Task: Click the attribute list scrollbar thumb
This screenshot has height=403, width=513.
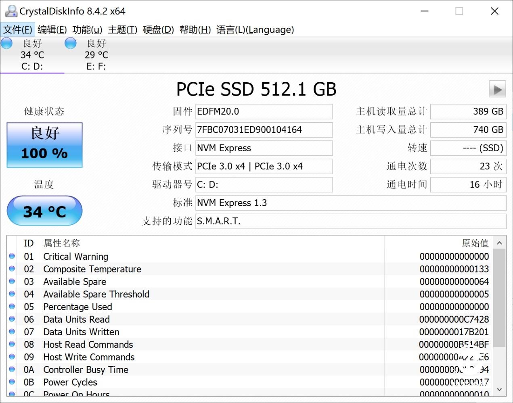Action: coord(499,298)
